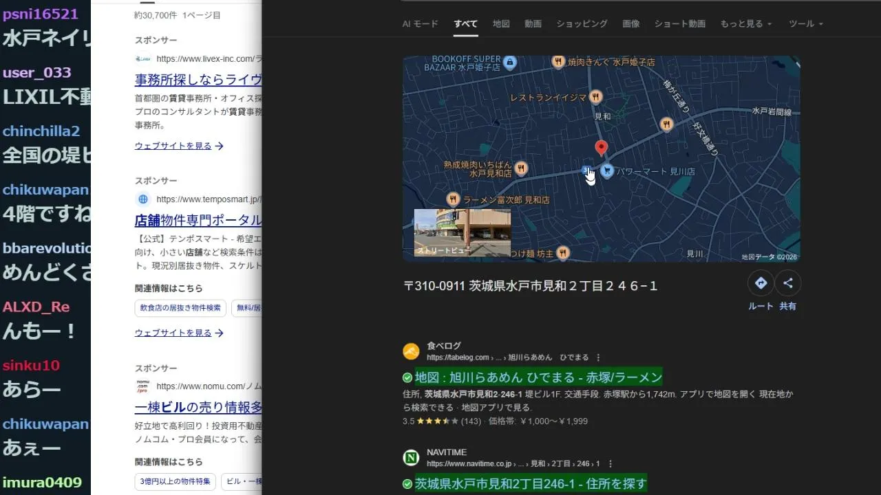Click ウェブサイトを見る under tempomart ad
881x495 pixels.
(x=179, y=333)
